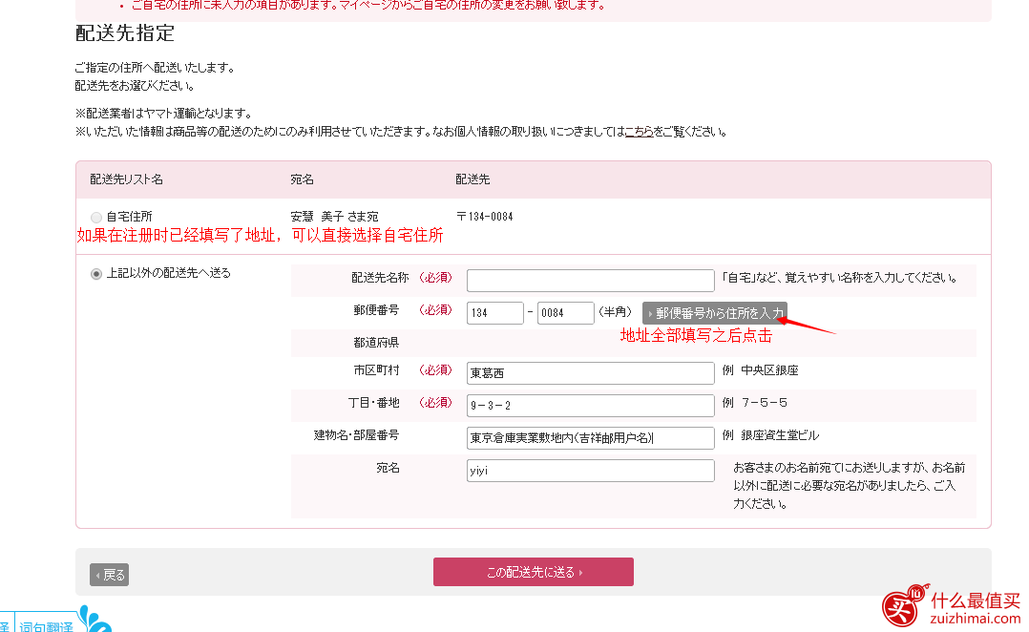The height and width of the screenshot is (632, 1029).
Task: Click the example text 銀座資生堂ビル
Action: tap(780, 435)
